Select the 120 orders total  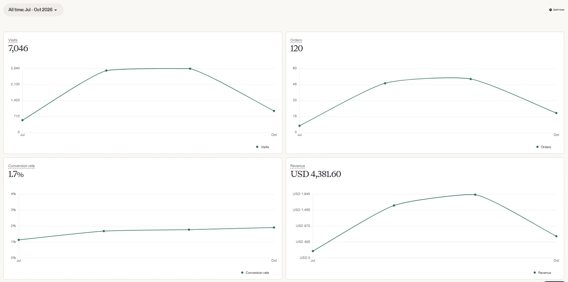coord(297,49)
